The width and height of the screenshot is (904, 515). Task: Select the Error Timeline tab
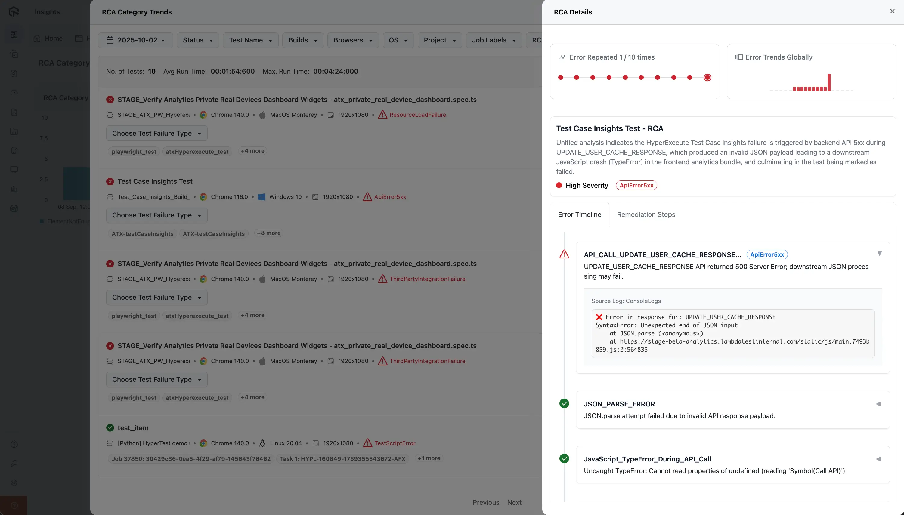(579, 215)
